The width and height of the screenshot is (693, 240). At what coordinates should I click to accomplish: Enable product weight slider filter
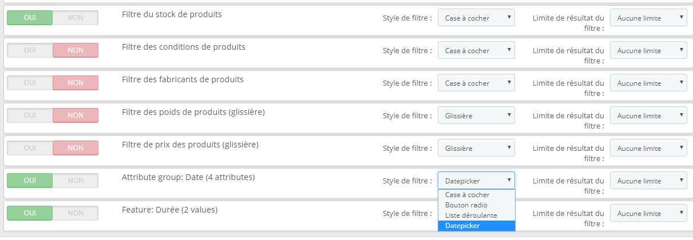(30, 115)
